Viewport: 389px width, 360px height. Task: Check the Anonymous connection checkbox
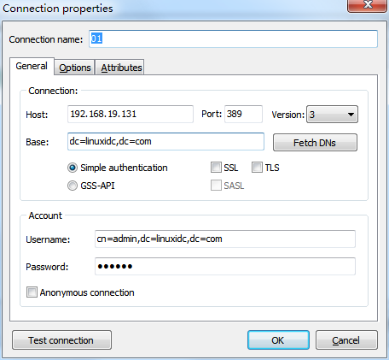tap(32, 292)
